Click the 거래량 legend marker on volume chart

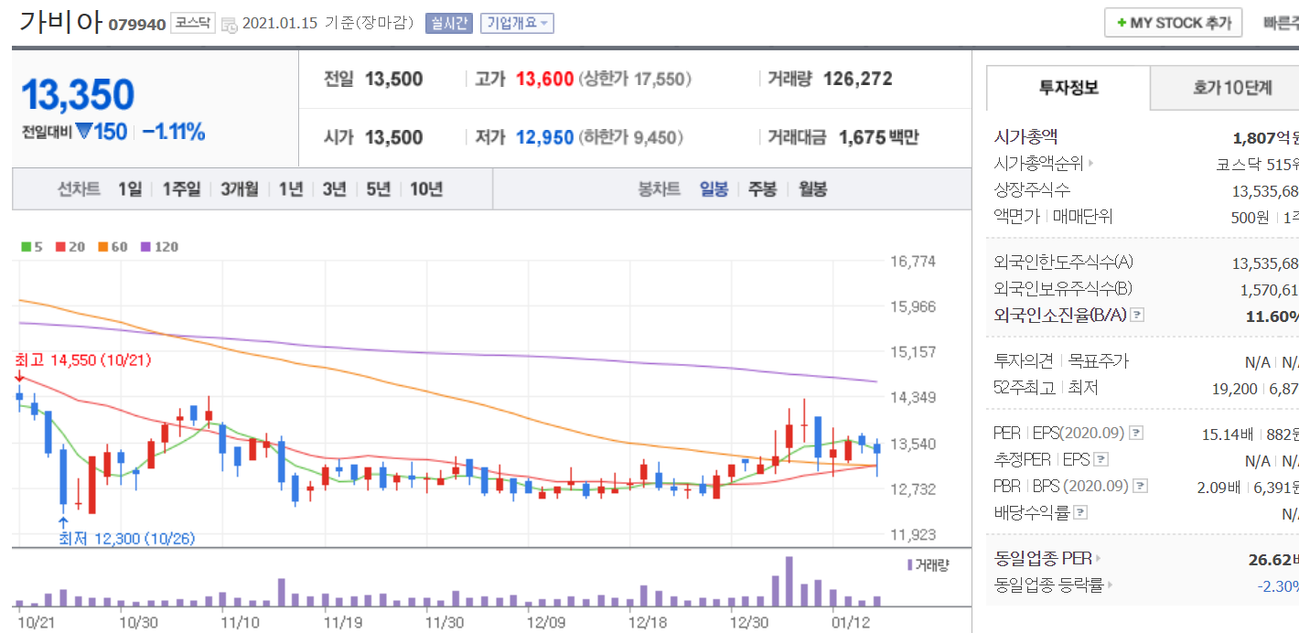coord(909,565)
